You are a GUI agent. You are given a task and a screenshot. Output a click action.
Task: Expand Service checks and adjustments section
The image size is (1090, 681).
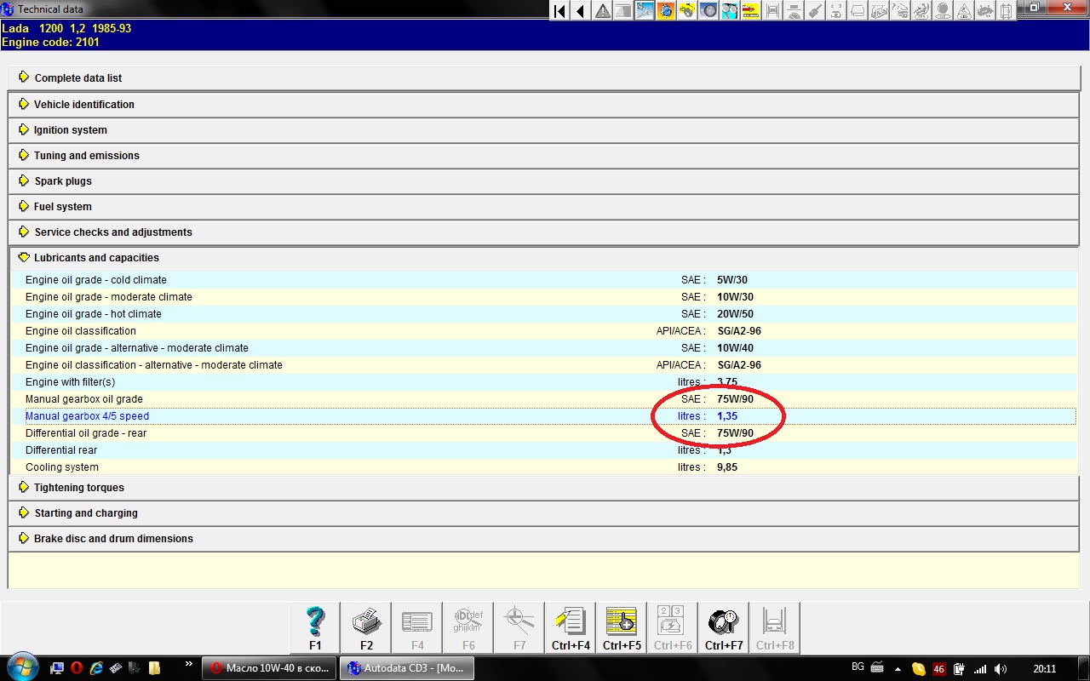545,232
